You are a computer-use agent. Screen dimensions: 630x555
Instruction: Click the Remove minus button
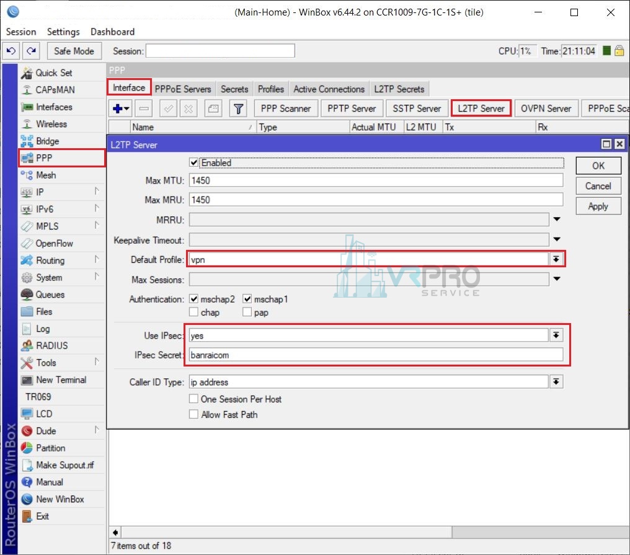pos(144,109)
